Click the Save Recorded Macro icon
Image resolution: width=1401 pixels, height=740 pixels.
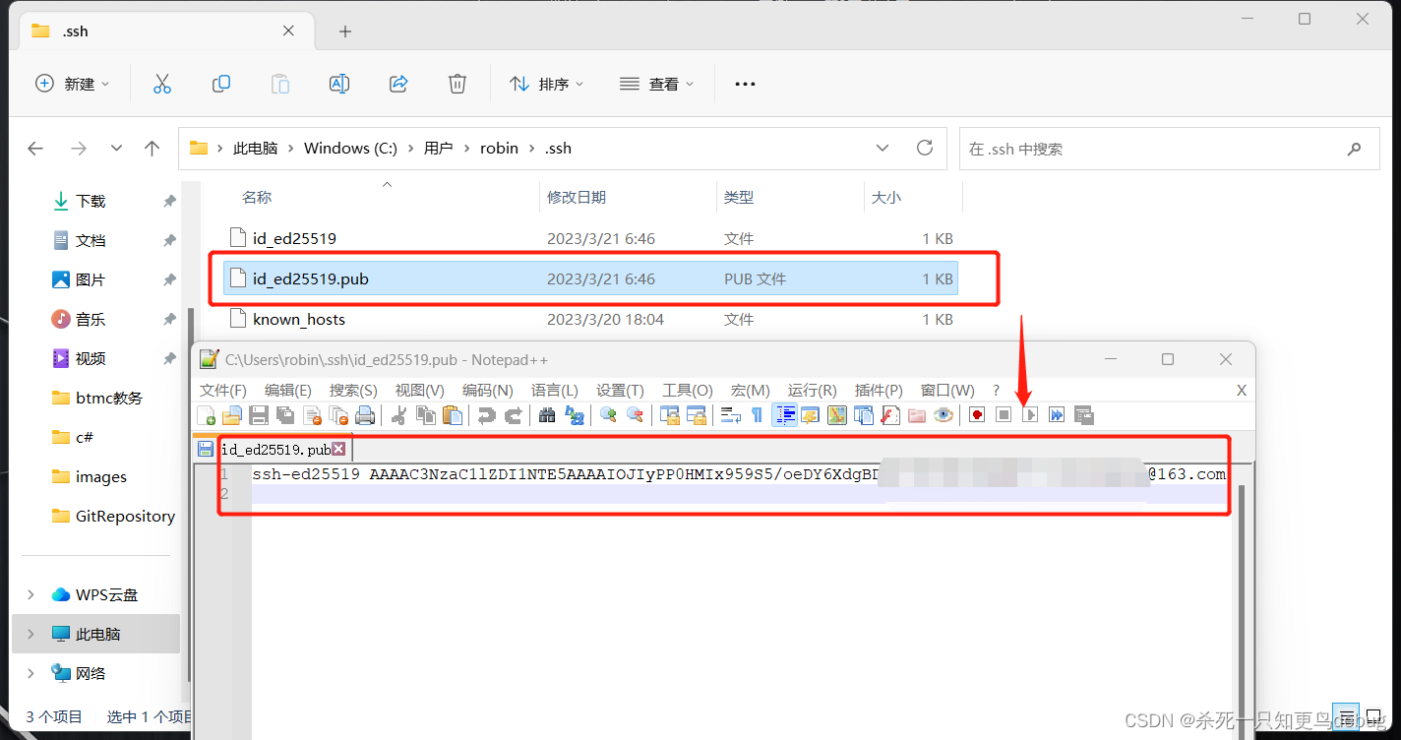click(1083, 415)
